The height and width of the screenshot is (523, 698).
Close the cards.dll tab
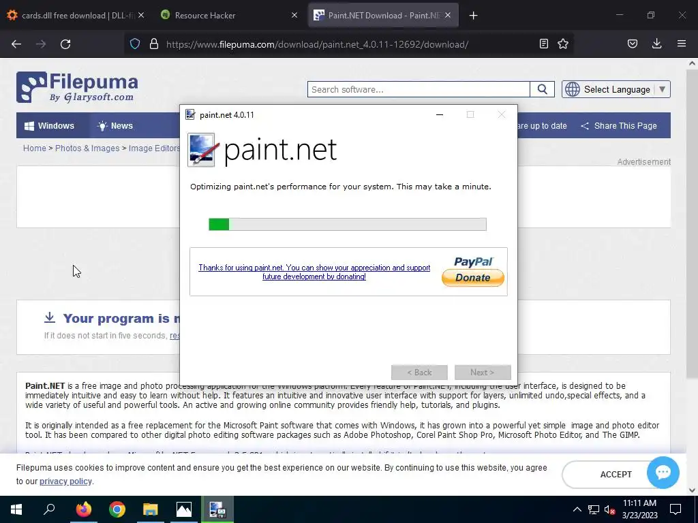(140, 15)
